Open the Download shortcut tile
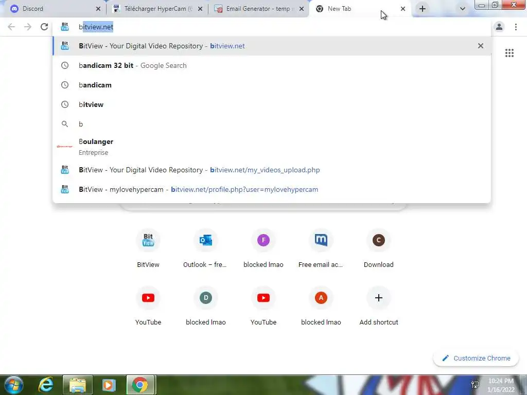The image size is (527, 395). coord(379,248)
